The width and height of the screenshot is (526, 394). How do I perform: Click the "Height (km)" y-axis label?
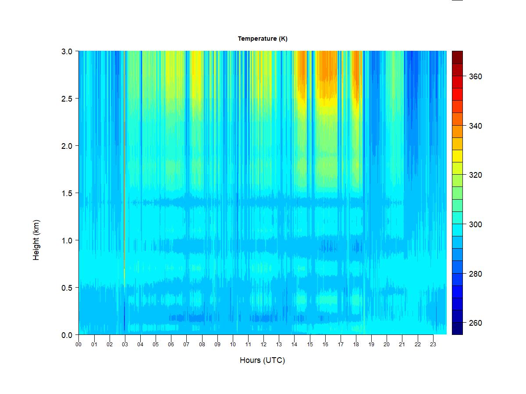(36, 240)
